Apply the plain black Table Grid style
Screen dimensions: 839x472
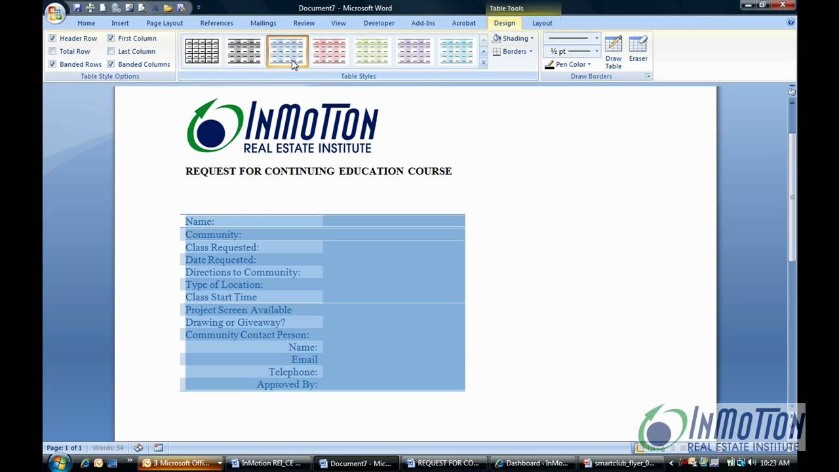pos(202,51)
